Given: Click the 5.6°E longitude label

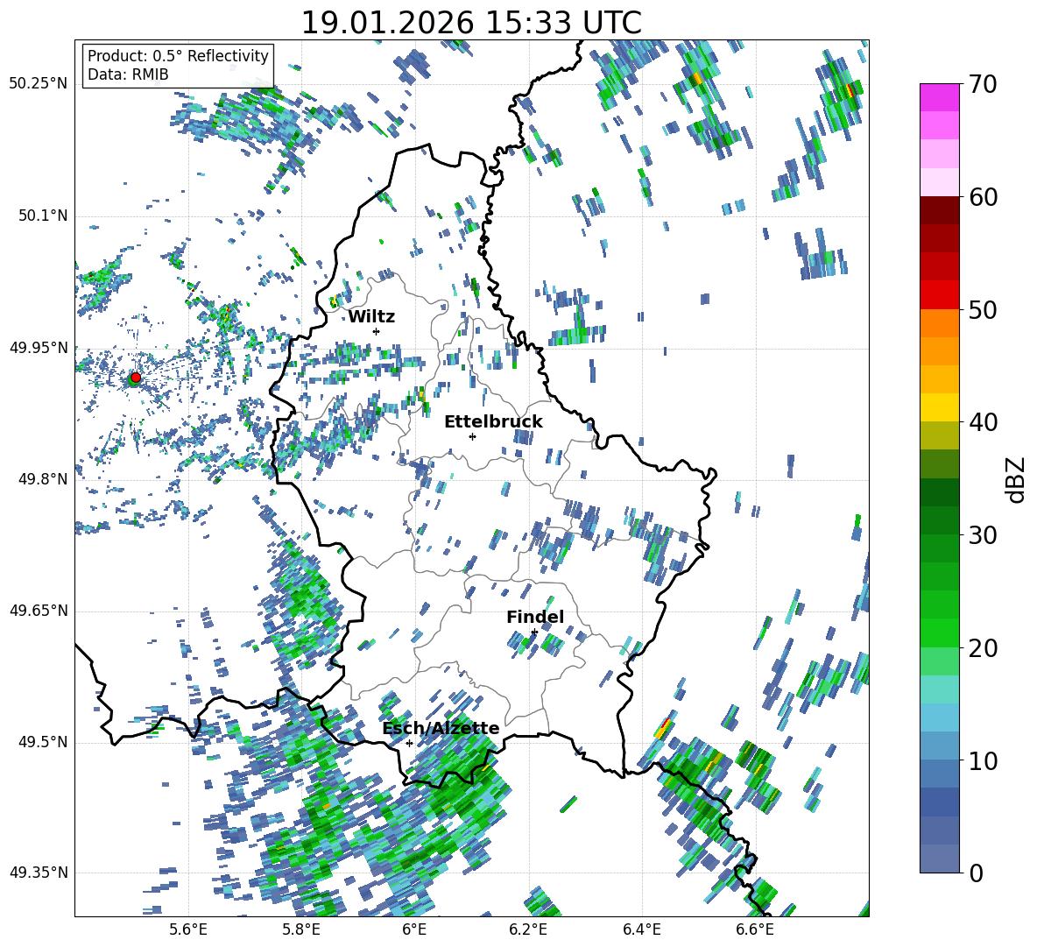Looking at the screenshot, I should (x=188, y=929).
